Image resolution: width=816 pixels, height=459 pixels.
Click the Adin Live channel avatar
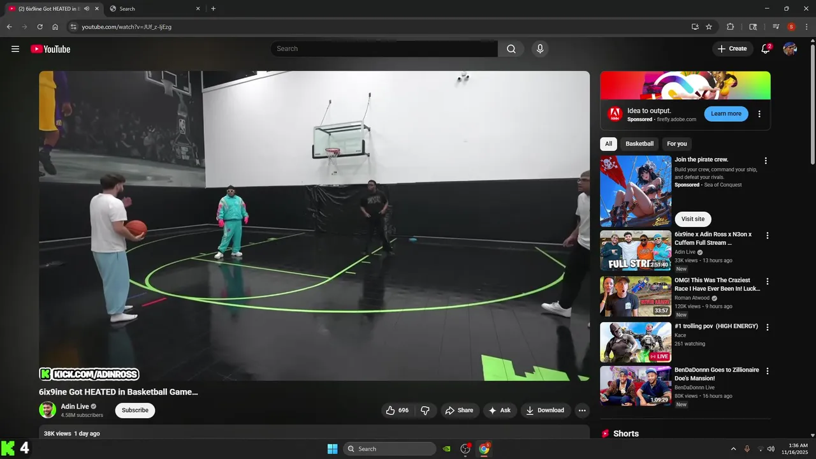[47, 410]
